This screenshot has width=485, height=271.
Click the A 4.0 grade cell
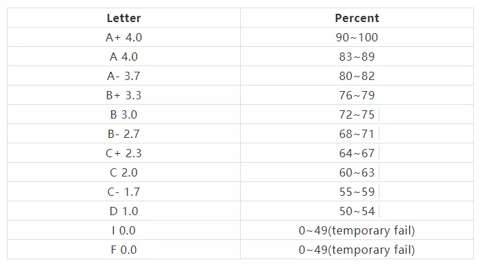click(123, 57)
